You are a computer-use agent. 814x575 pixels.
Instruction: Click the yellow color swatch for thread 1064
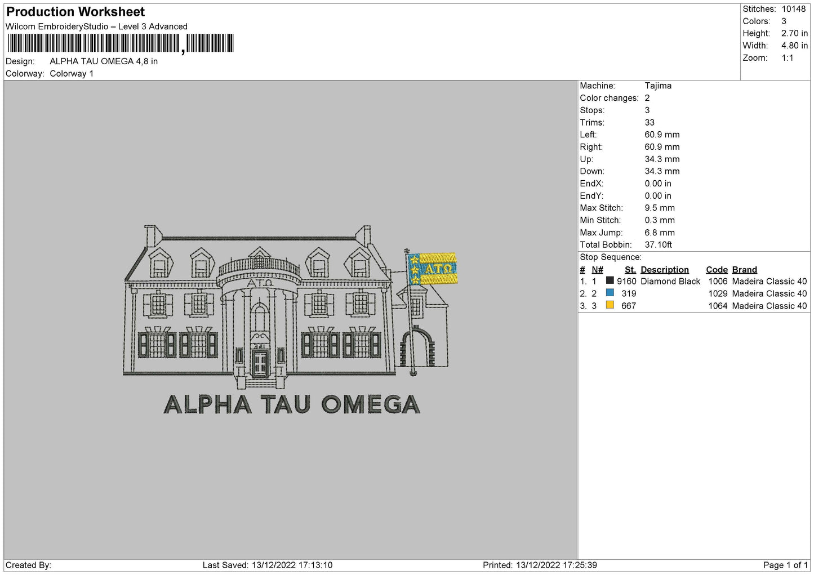point(610,305)
